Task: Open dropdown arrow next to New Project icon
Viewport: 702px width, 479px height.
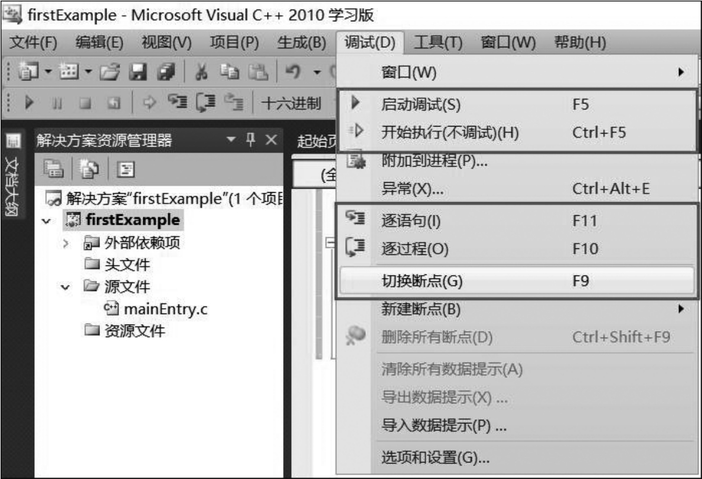Action: (x=48, y=72)
